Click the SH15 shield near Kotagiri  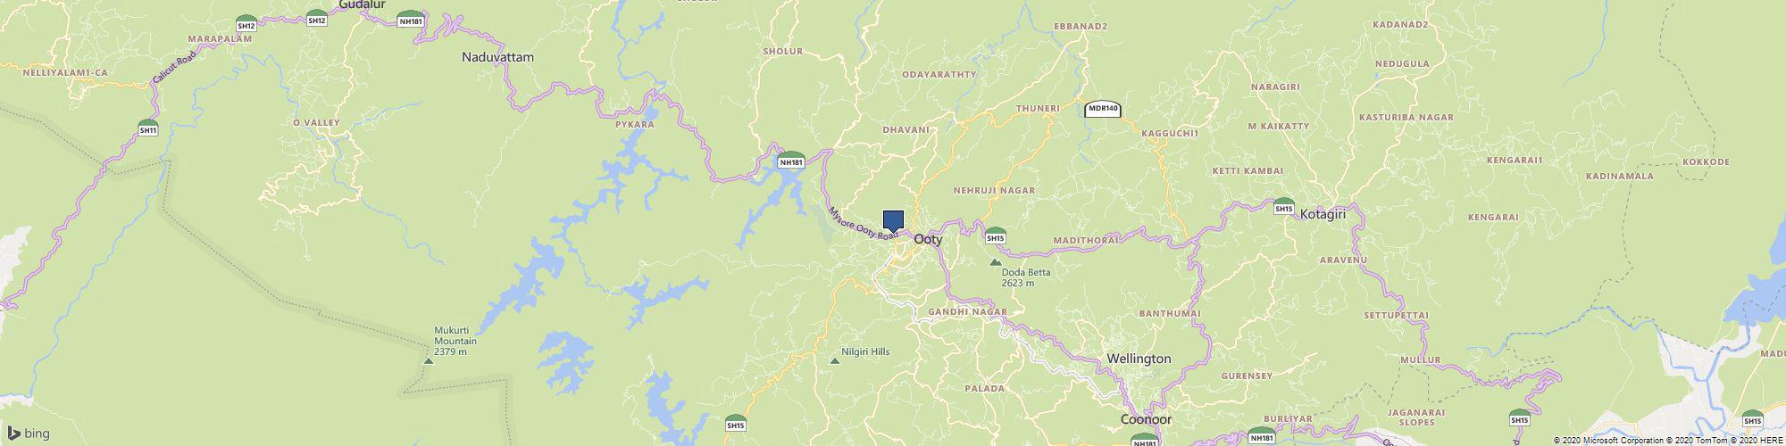click(1284, 206)
